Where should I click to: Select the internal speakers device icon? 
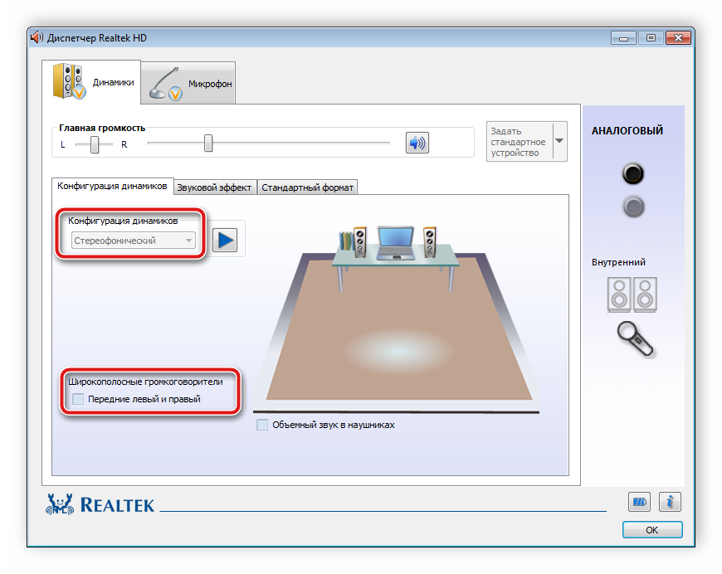click(x=632, y=294)
